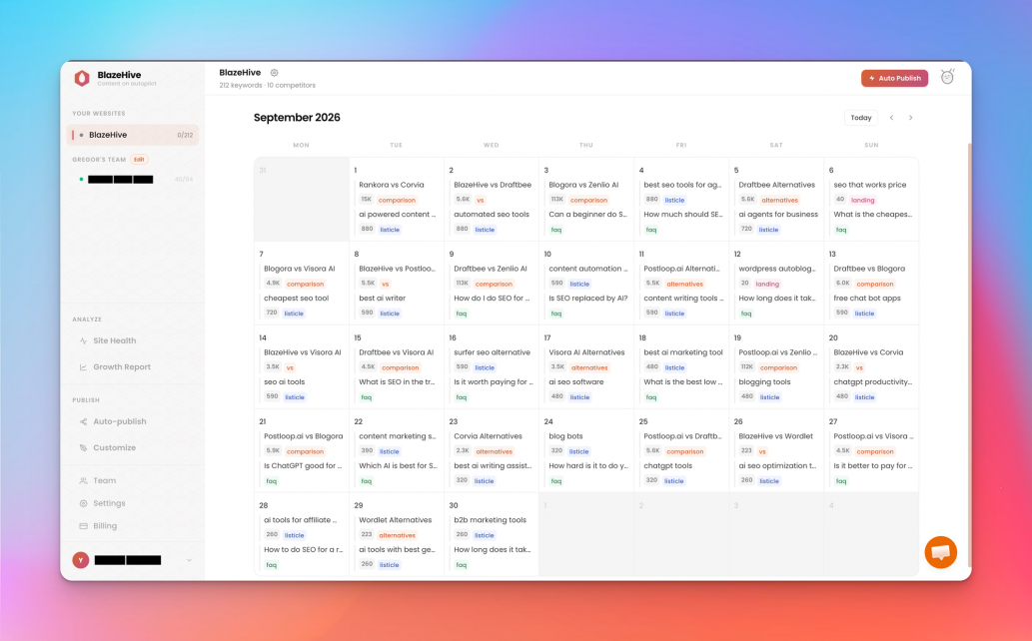
Task: Click Edit badge next to Gregor's Team
Action: (x=139, y=160)
